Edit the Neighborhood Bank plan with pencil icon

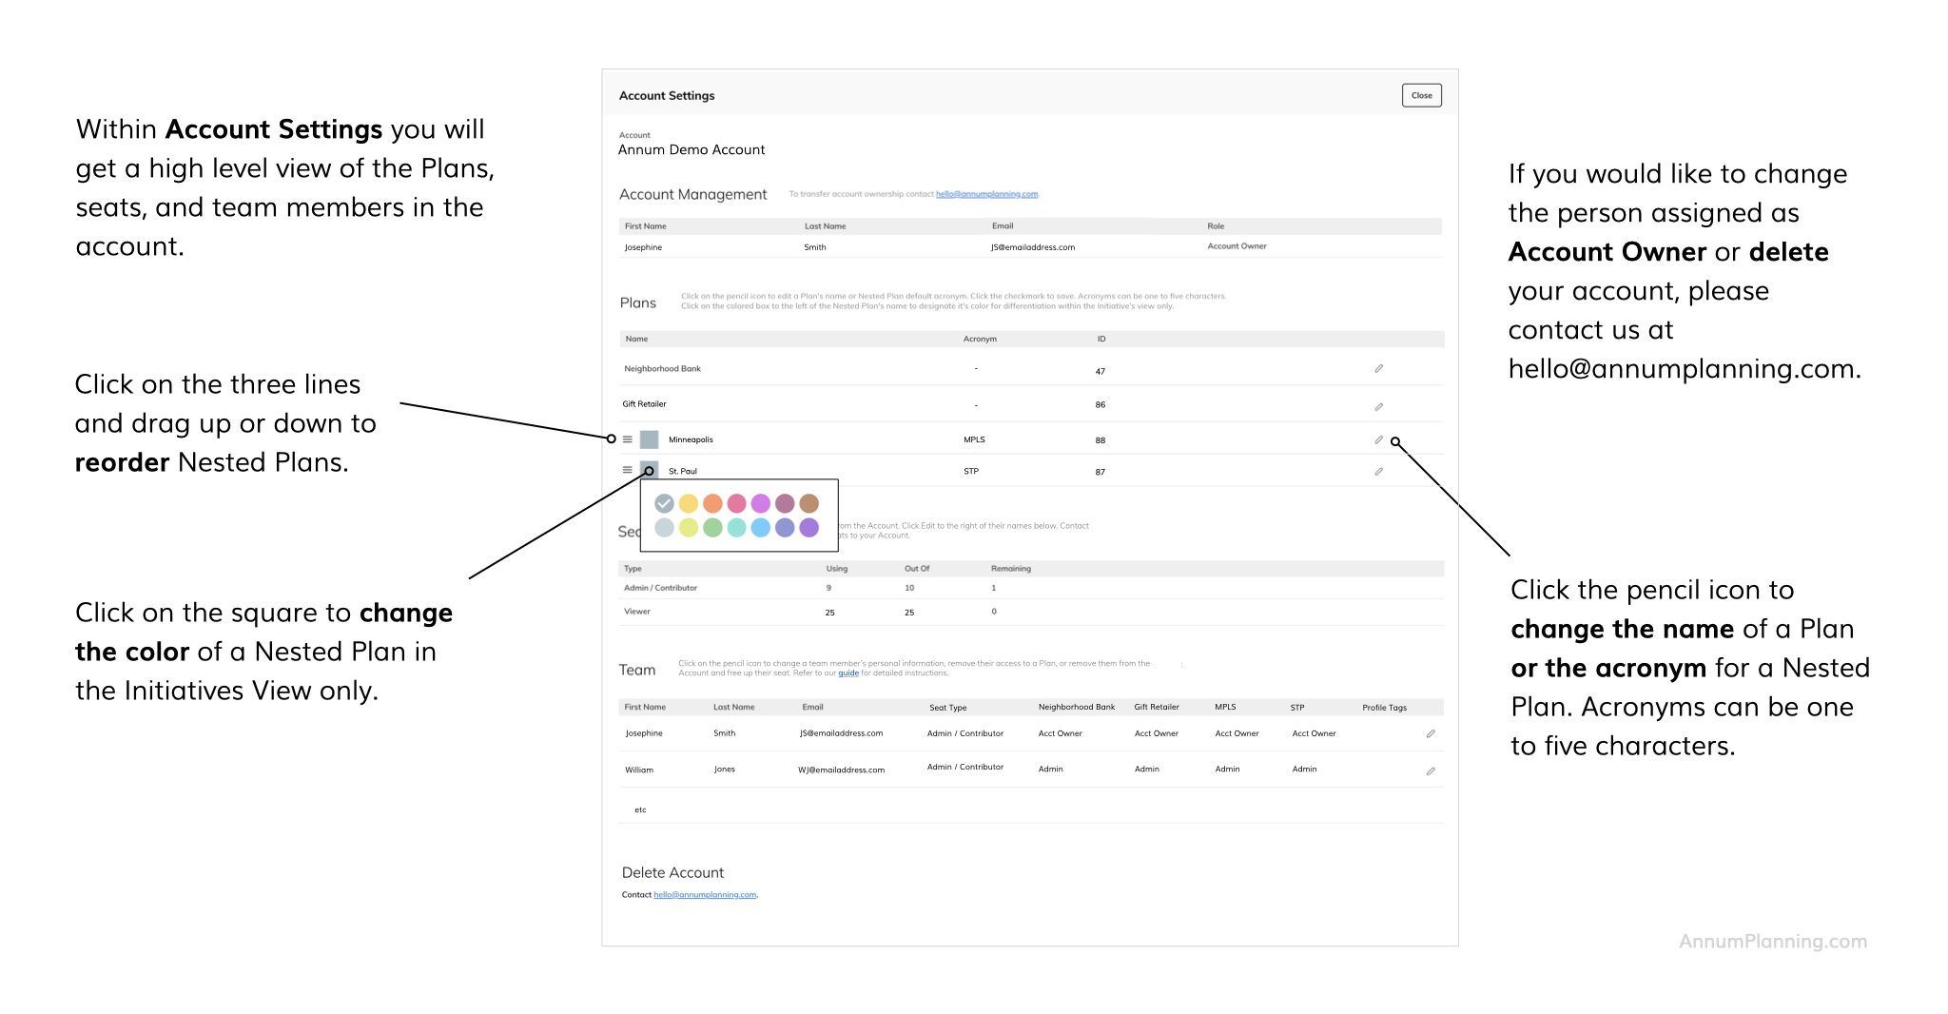point(1378,369)
